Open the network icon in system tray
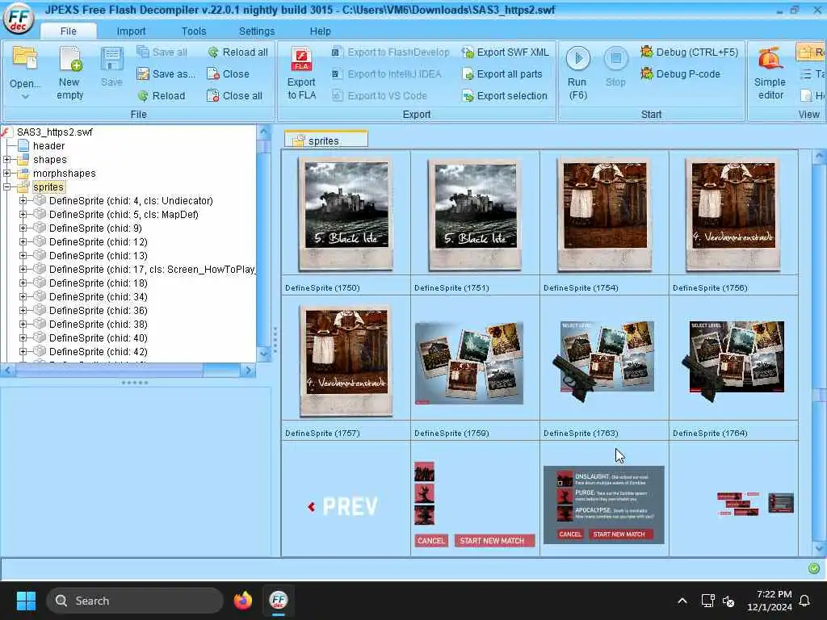 click(707, 601)
